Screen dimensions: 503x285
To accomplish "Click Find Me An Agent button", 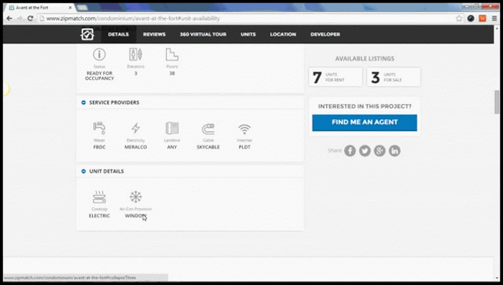I will 365,122.
